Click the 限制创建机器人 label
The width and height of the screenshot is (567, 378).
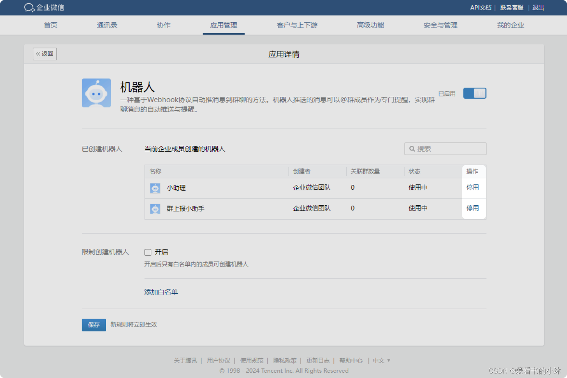pyautogui.click(x=105, y=252)
